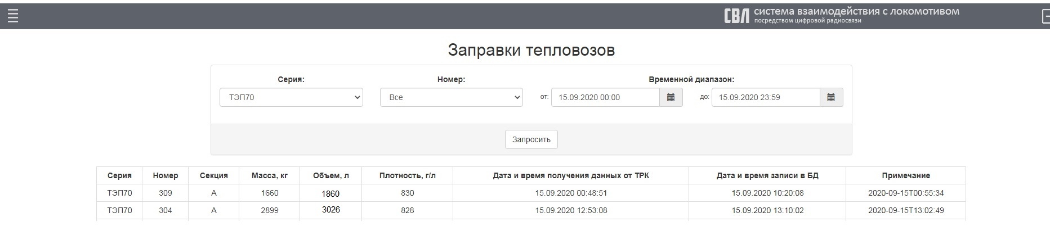Click the Масса, кг column header
Viewport: 1050px width, 235px height.
point(269,175)
